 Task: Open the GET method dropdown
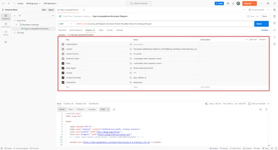pyautogui.click(x=66, y=24)
